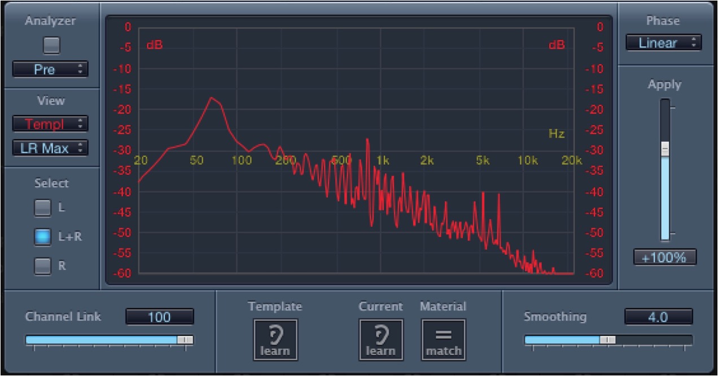The height and width of the screenshot is (376, 718).
Task: Click the 10k frequency label
Action: pos(528,160)
